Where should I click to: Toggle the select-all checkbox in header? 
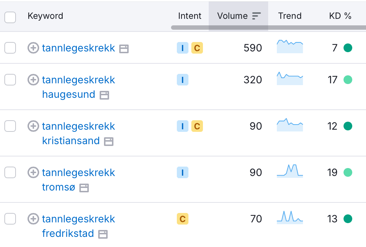coord(10,17)
